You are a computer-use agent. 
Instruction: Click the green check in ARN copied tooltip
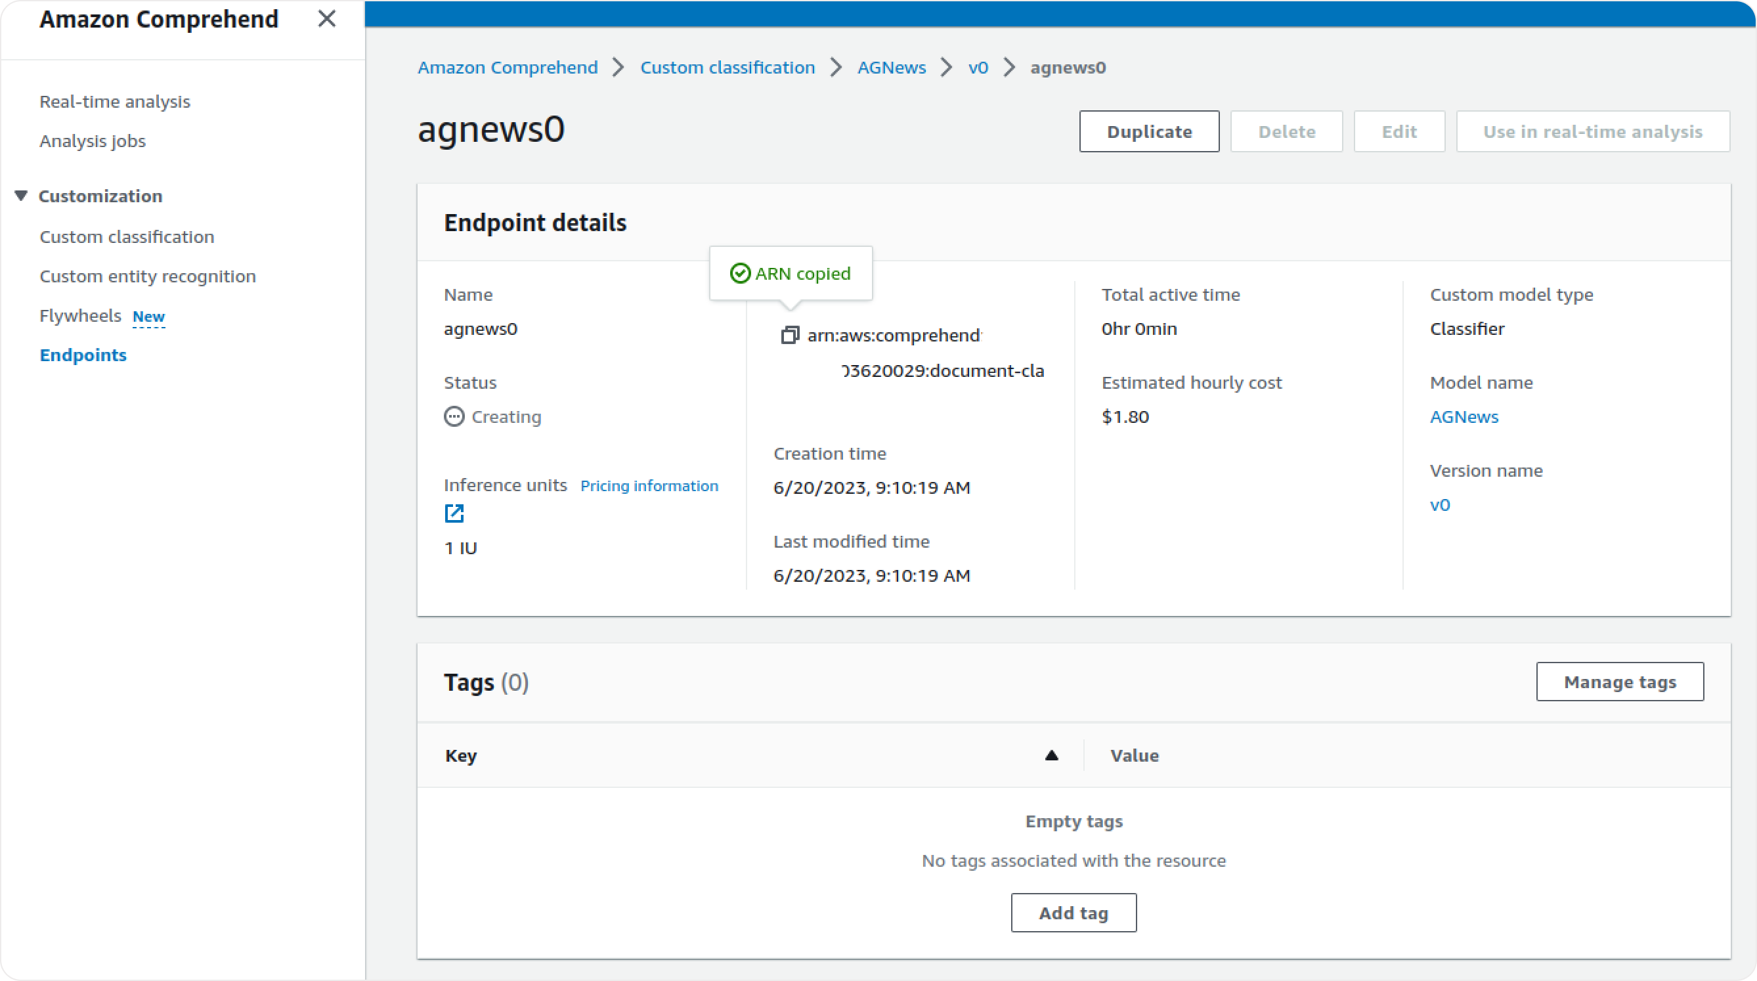[741, 273]
